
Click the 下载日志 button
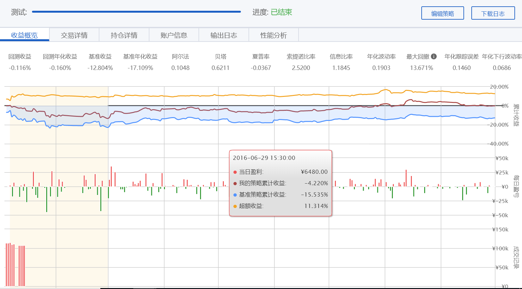[493, 13]
